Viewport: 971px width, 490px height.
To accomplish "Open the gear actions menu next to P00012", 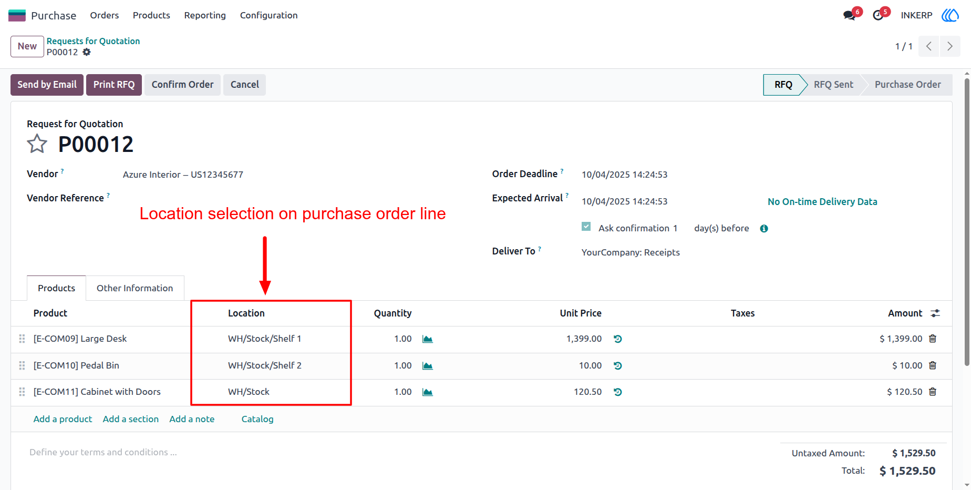I will point(87,52).
